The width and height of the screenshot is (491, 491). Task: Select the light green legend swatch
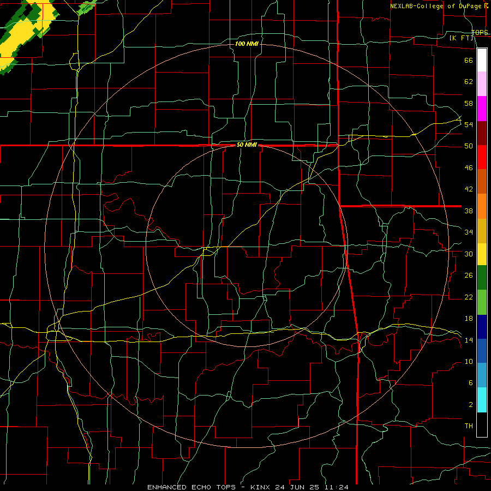(x=482, y=302)
